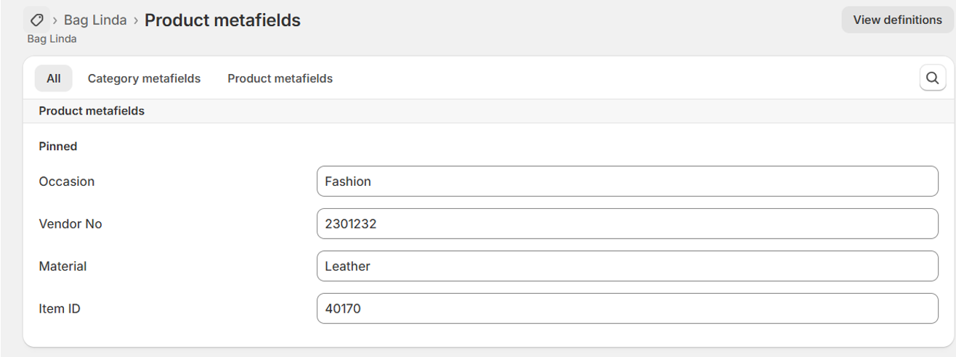Switch to the Category metafields tab
956x357 pixels.
(144, 78)
